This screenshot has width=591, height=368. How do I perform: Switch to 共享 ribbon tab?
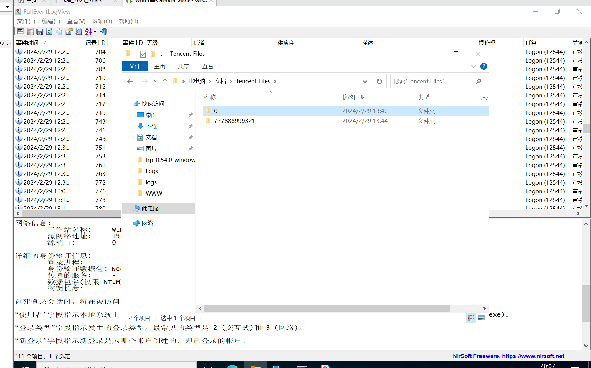click(x=184, y=66)
